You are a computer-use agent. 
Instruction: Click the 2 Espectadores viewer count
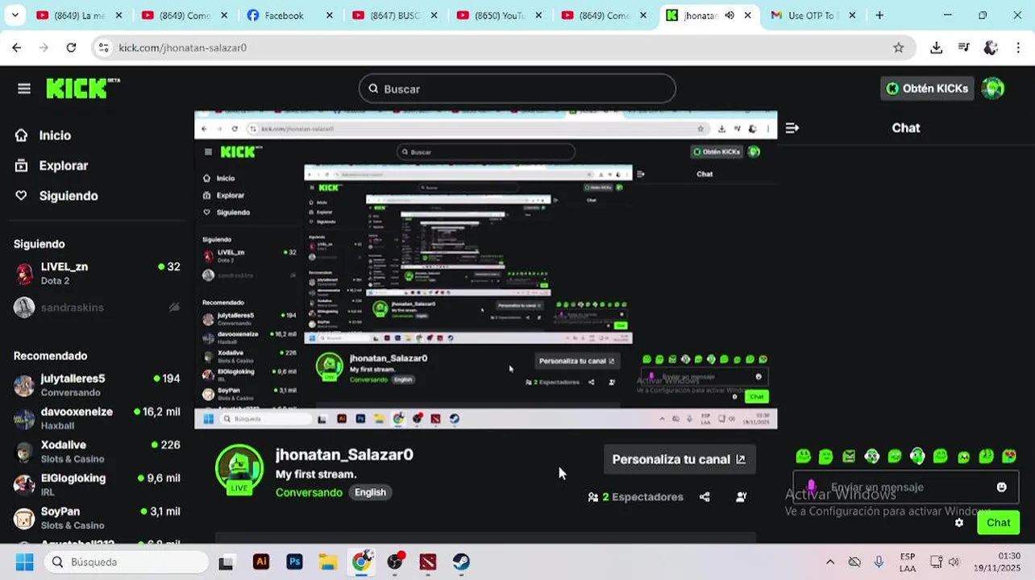[636, 497]
